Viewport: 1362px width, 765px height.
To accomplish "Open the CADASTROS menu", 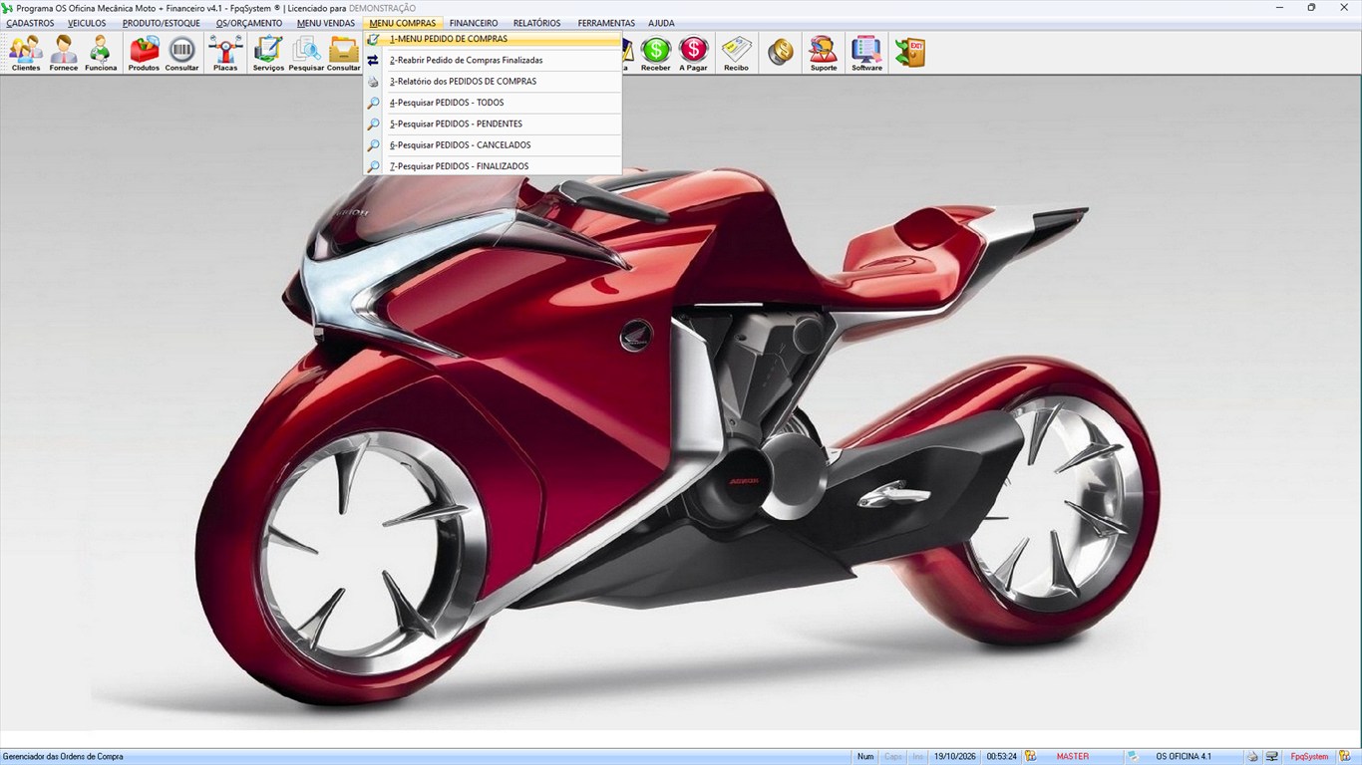I will 30,23.
